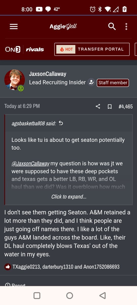Image resolution: width=137 pixels, height=305 pixels.
Task: Go to AggieYell home logo
Action: coord(63,26)
